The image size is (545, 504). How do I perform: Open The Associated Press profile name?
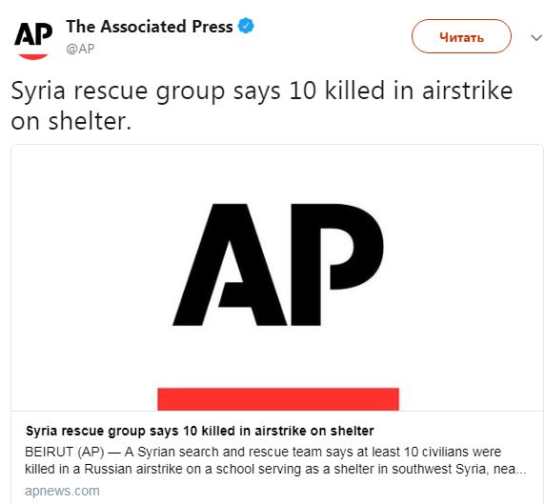tap(150, 27)
